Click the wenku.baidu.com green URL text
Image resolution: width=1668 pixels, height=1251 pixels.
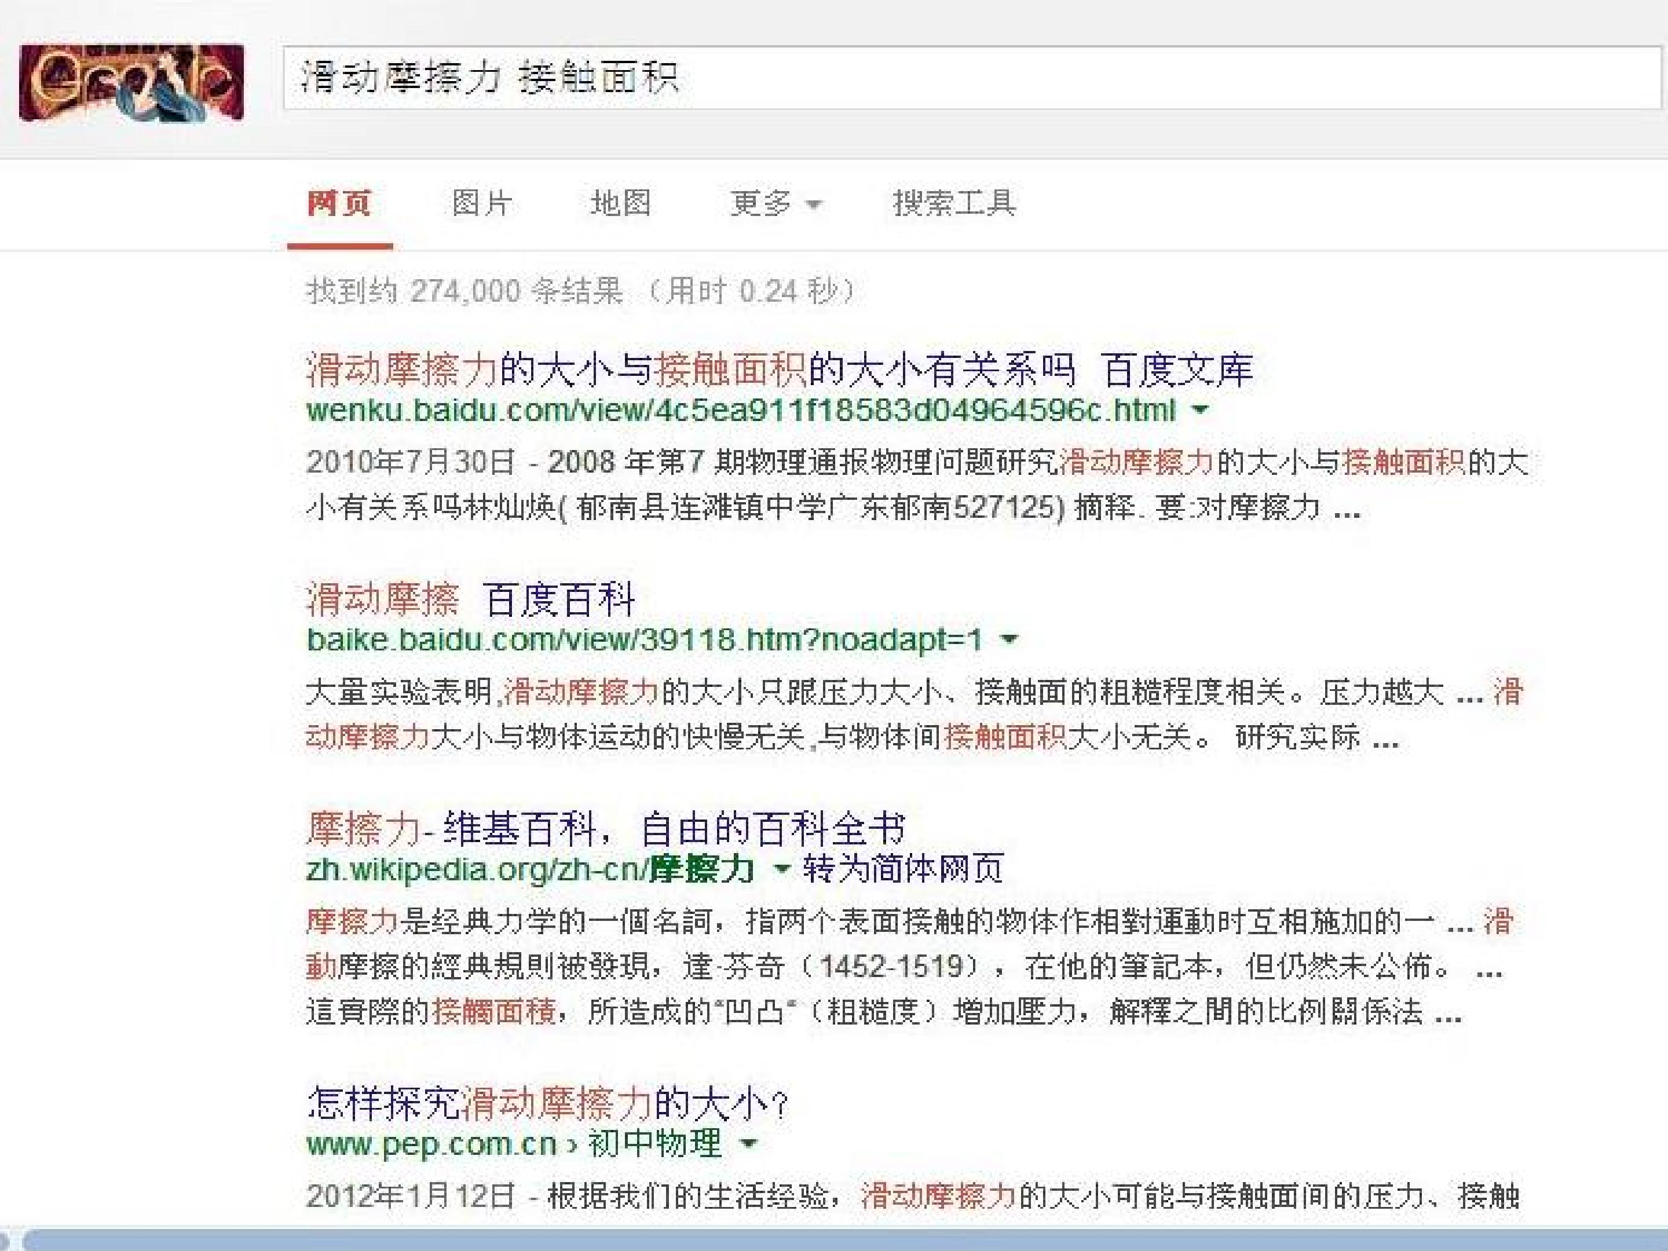click(741, 410)
